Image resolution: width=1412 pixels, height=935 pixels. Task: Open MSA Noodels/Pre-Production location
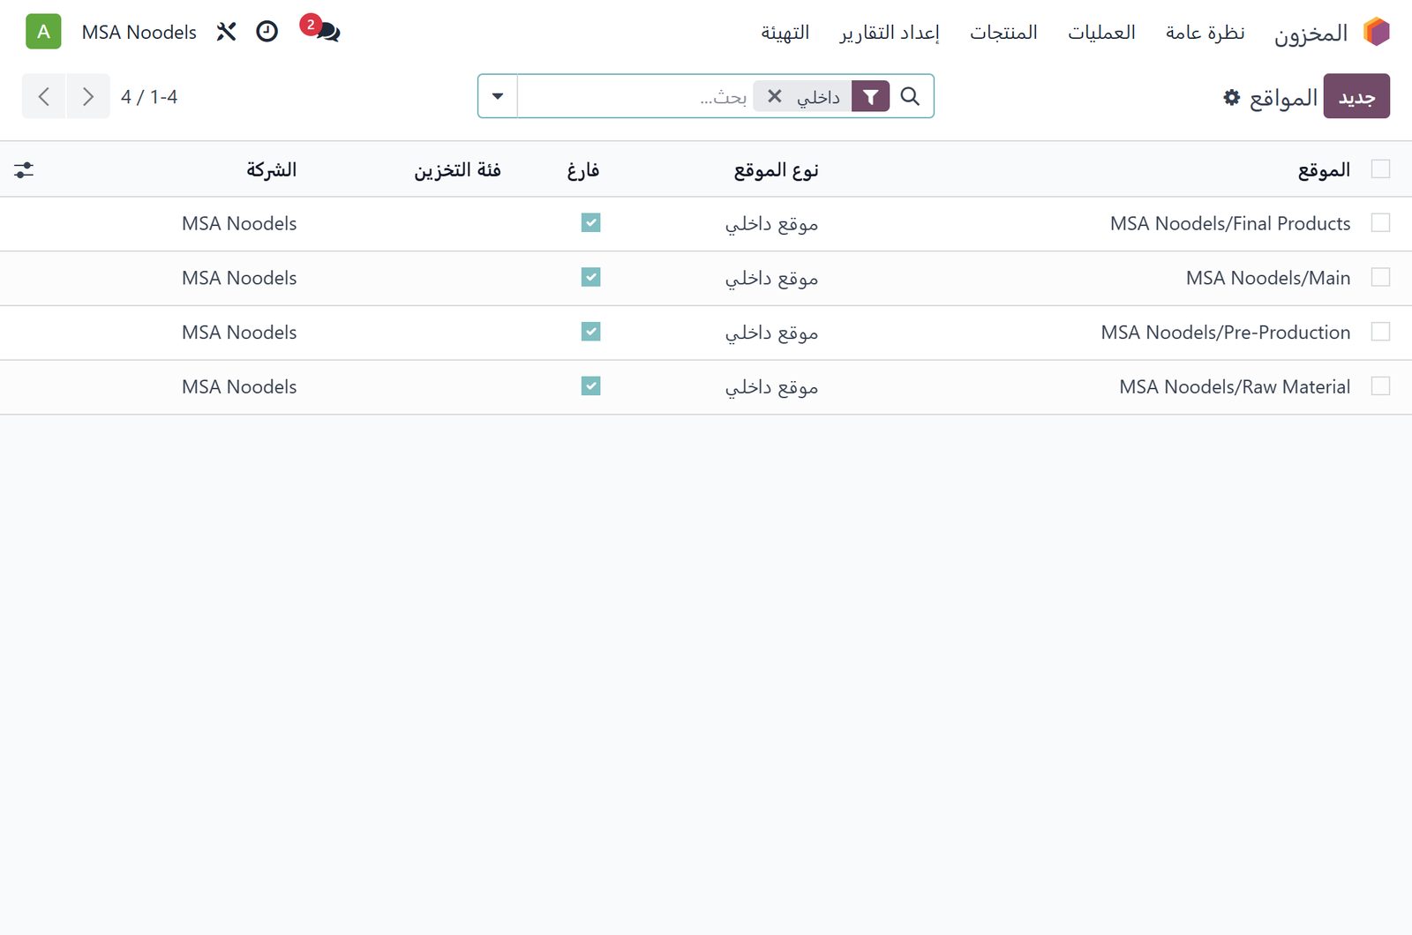click(x=1226, y=333)
